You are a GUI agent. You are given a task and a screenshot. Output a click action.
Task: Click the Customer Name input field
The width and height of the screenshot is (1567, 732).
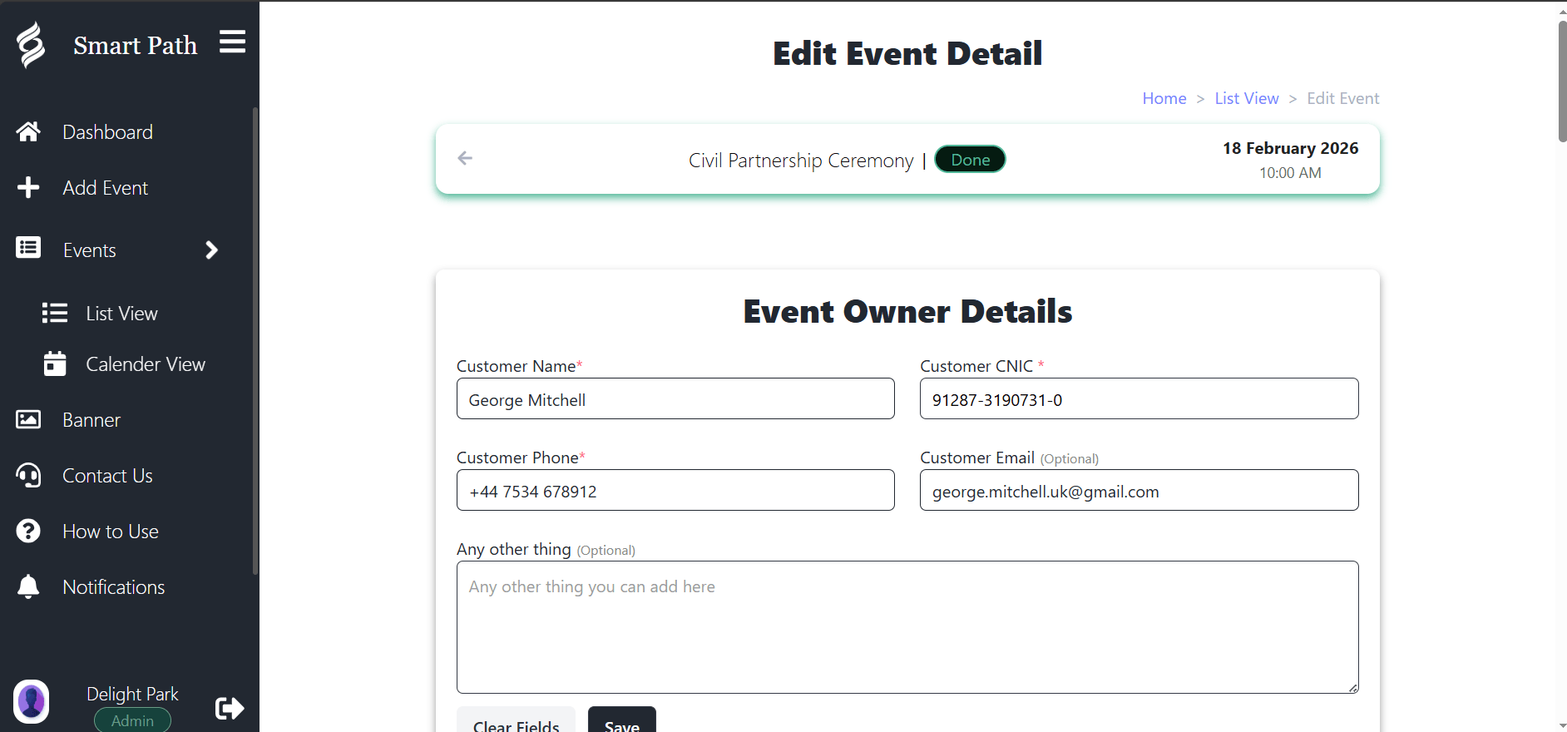click(675, 399)
